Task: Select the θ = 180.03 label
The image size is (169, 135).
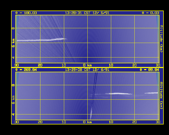Action: [26, 13]
